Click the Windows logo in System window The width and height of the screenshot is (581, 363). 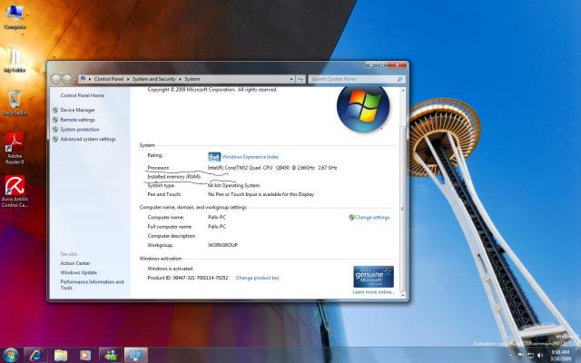coord(363,107)
